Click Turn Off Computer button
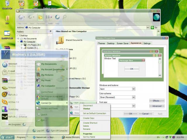The width and height of the screenshot is (187, 140). point(57,131)
